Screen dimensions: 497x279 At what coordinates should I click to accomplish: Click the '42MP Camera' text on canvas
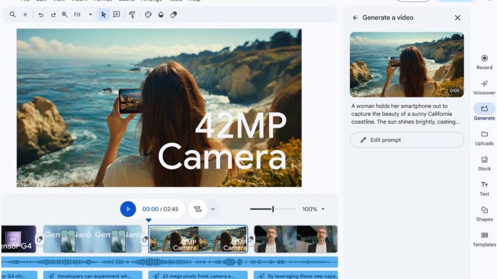pyautogui.click(x=223, y=141)
